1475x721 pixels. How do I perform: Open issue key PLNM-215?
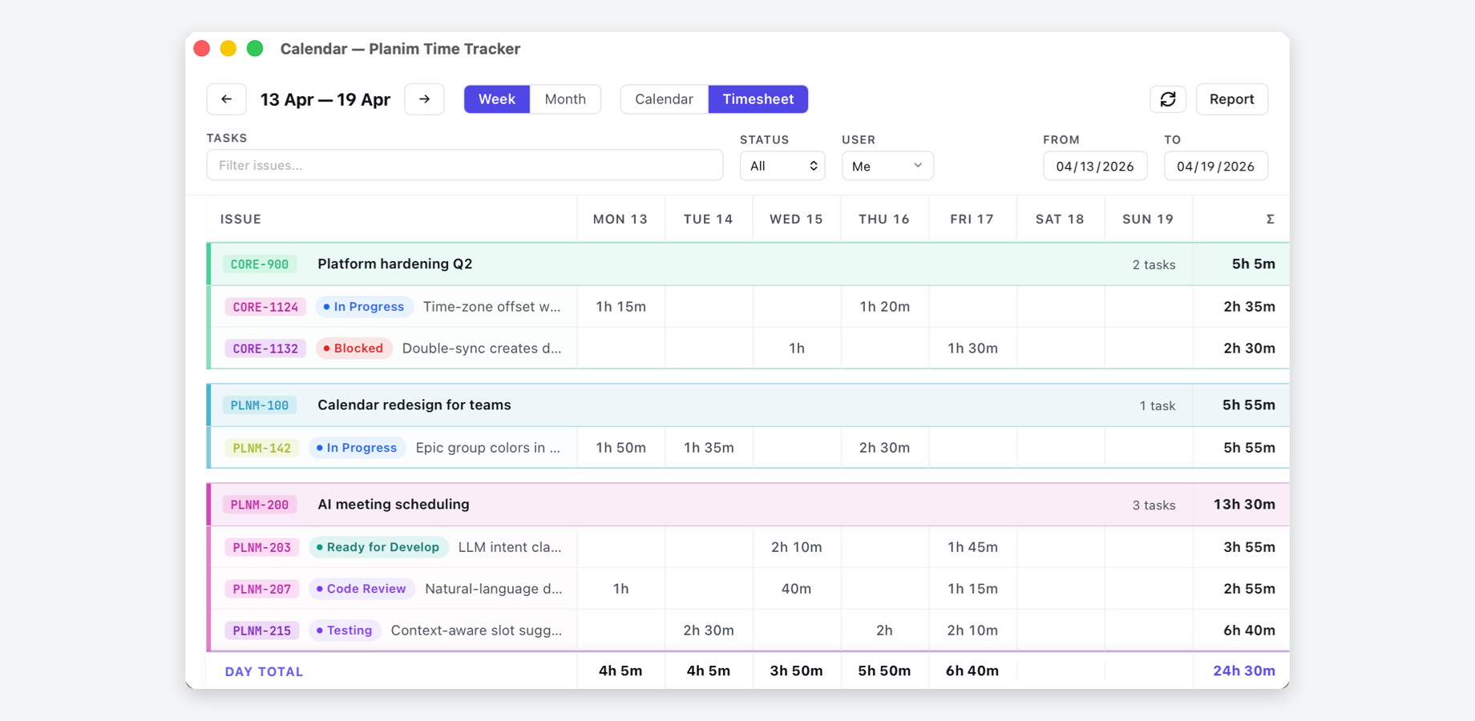point(262,630)
